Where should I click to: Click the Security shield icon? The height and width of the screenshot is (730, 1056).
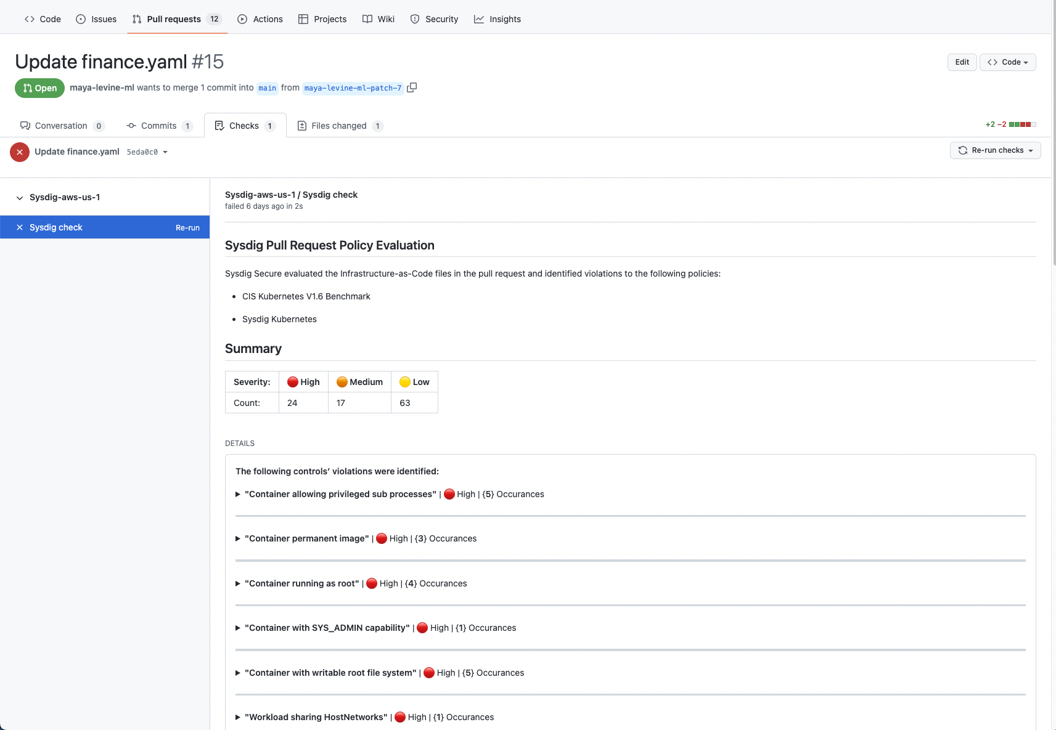pyautogui.click(x=414, y=19)
